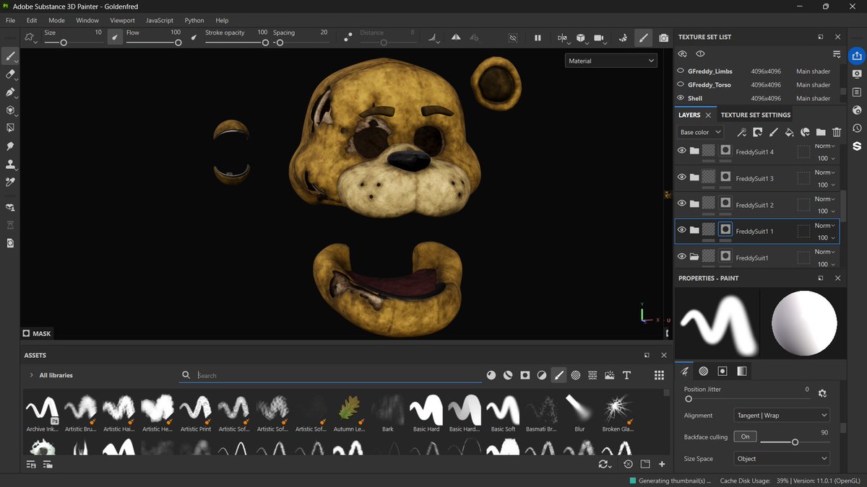Select the Clone tool
The width and height of the screenshot is (867, 487).
pos(10,164)
